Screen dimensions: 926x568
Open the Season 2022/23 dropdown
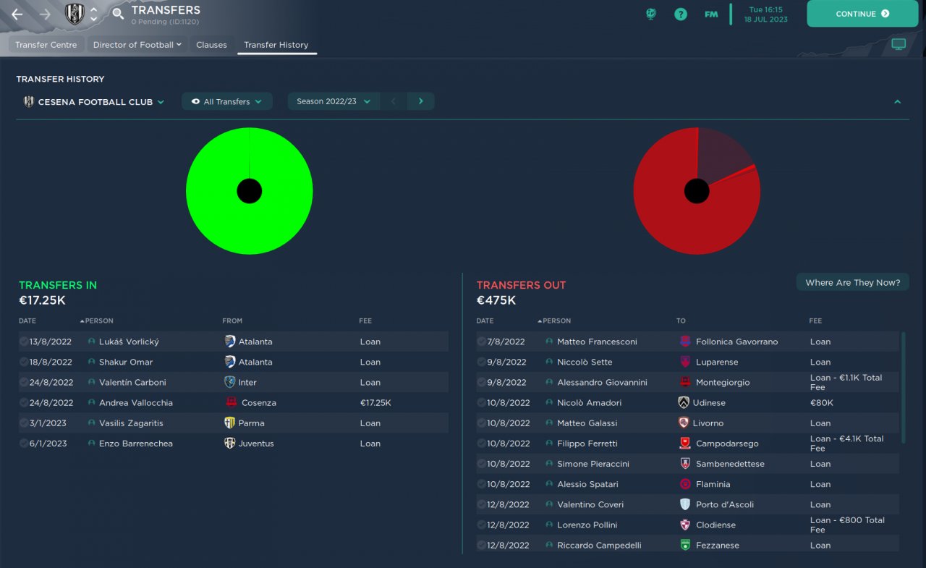(x=334, y=101)
